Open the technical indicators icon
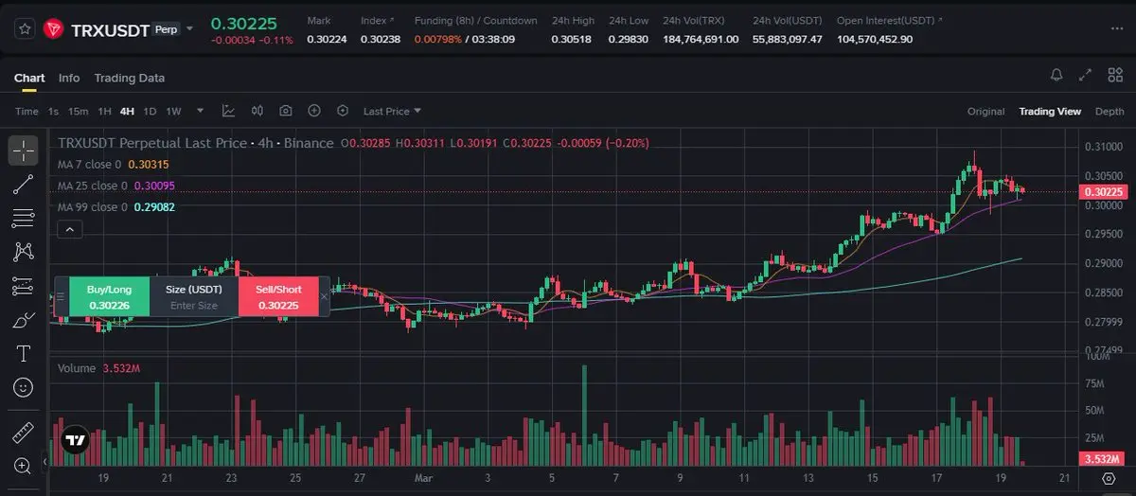 [228, 111]
